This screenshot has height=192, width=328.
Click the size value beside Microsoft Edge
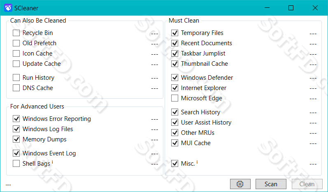(x=313, y=99)
